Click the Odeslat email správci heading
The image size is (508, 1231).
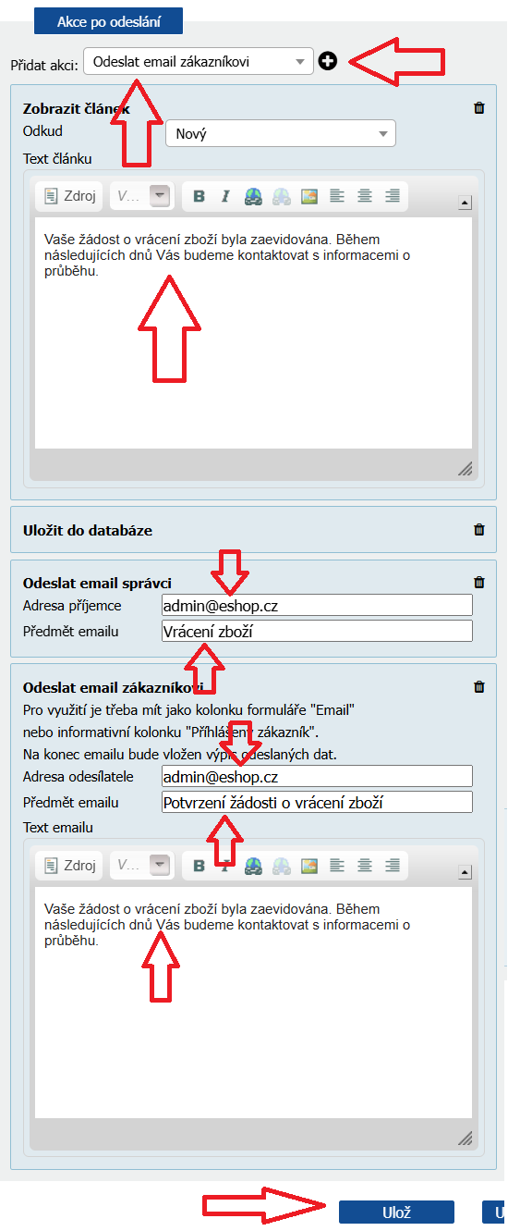(x=97, y=583)
